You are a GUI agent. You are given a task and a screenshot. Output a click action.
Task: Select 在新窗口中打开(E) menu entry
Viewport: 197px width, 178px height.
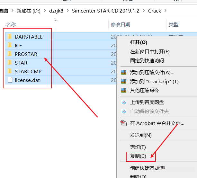[150, 52]
